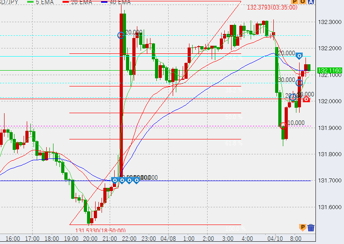Select the blue order marker near 132.17 line

click(299, 56)
